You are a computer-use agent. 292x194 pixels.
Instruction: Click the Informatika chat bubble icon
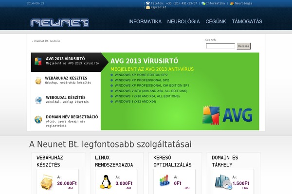pyautogui.click(x=203, y=3)
